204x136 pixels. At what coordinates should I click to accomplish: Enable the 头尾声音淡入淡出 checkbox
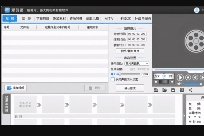click(113, 80)
